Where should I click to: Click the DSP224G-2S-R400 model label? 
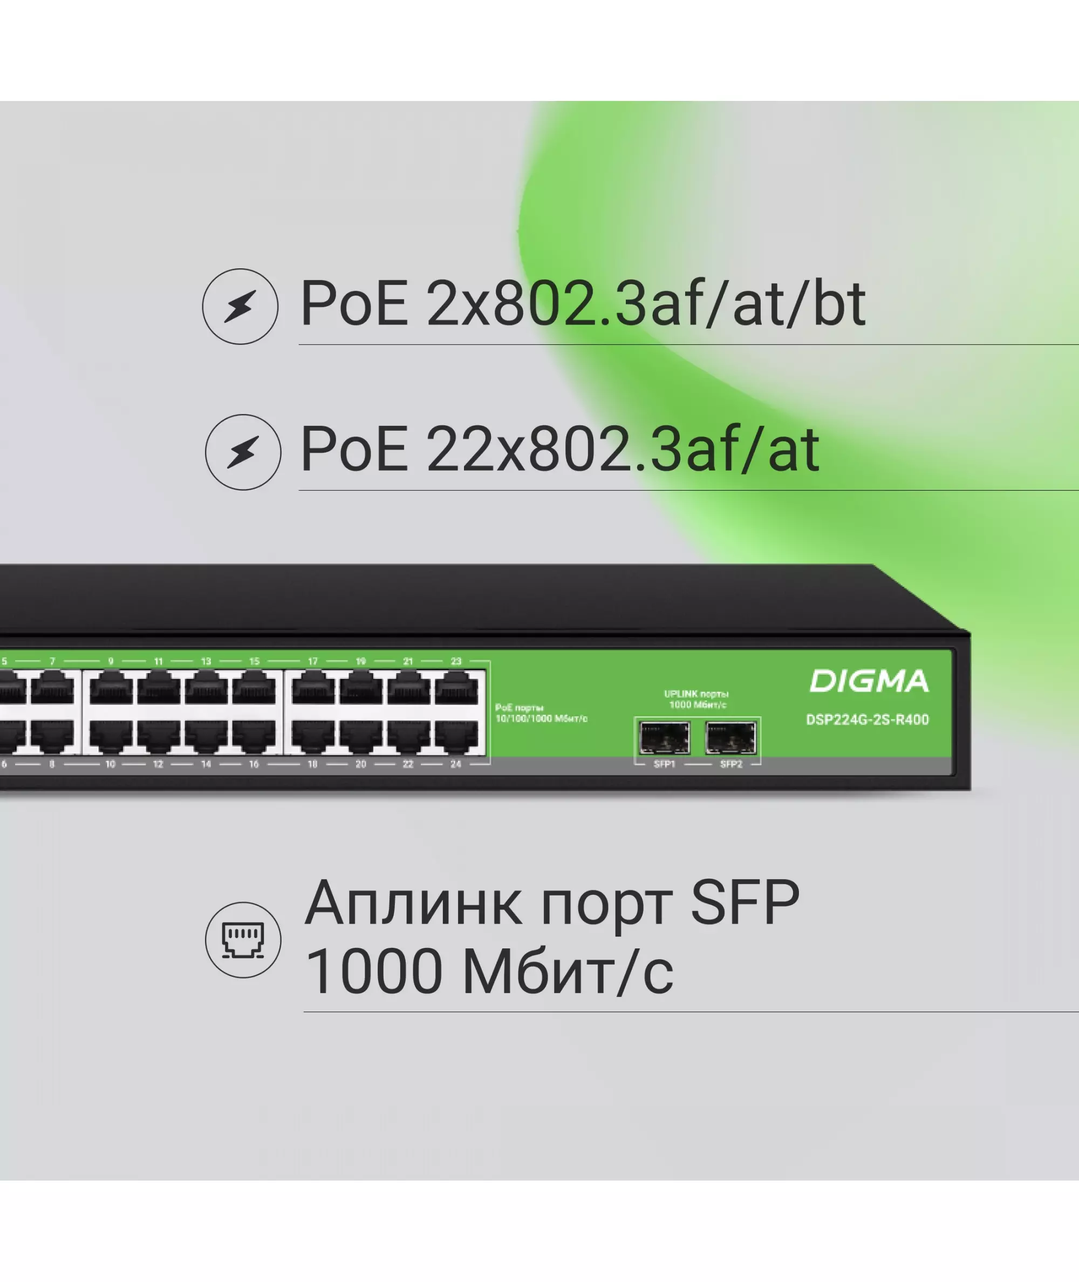(x=868, y=720)
